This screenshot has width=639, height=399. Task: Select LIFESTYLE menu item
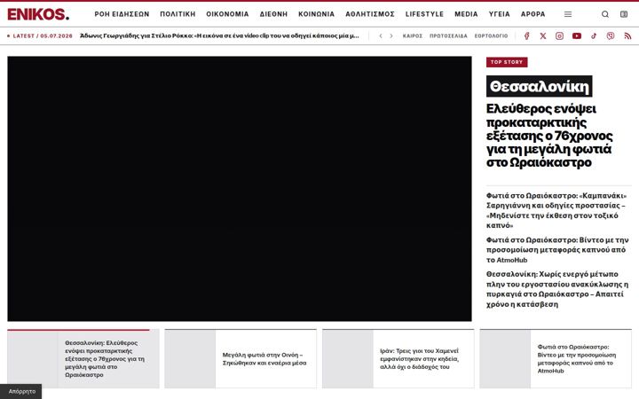point(424,14)
